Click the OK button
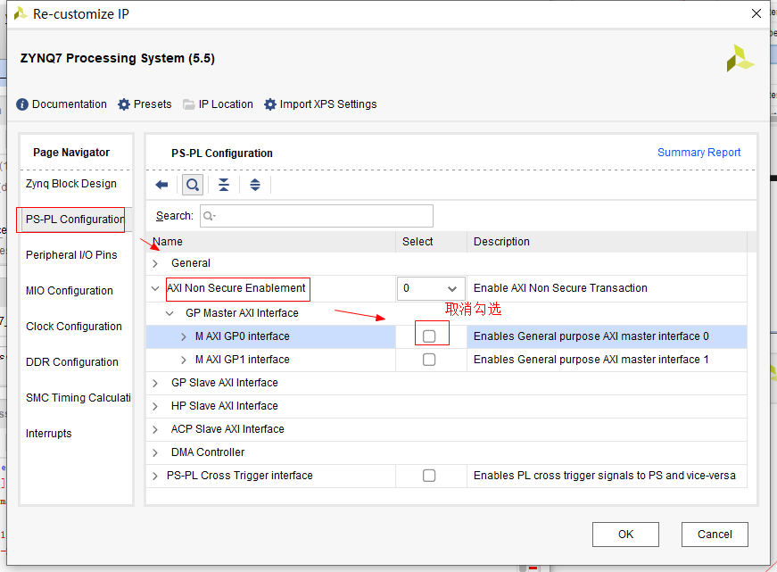 pos(625,535)
